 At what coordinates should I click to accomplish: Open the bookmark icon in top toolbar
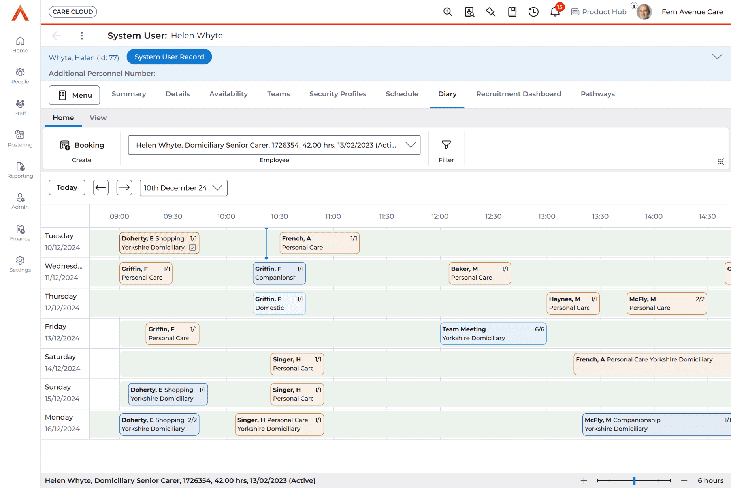[x=512, y=12]
